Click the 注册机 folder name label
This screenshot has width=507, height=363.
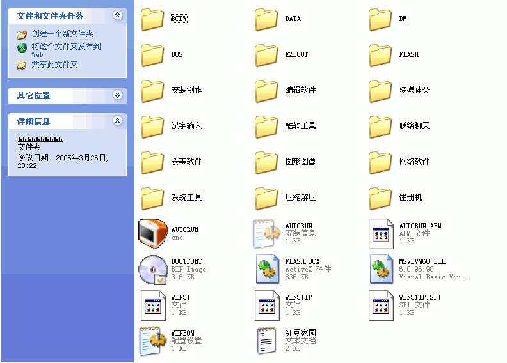point(410,197)
